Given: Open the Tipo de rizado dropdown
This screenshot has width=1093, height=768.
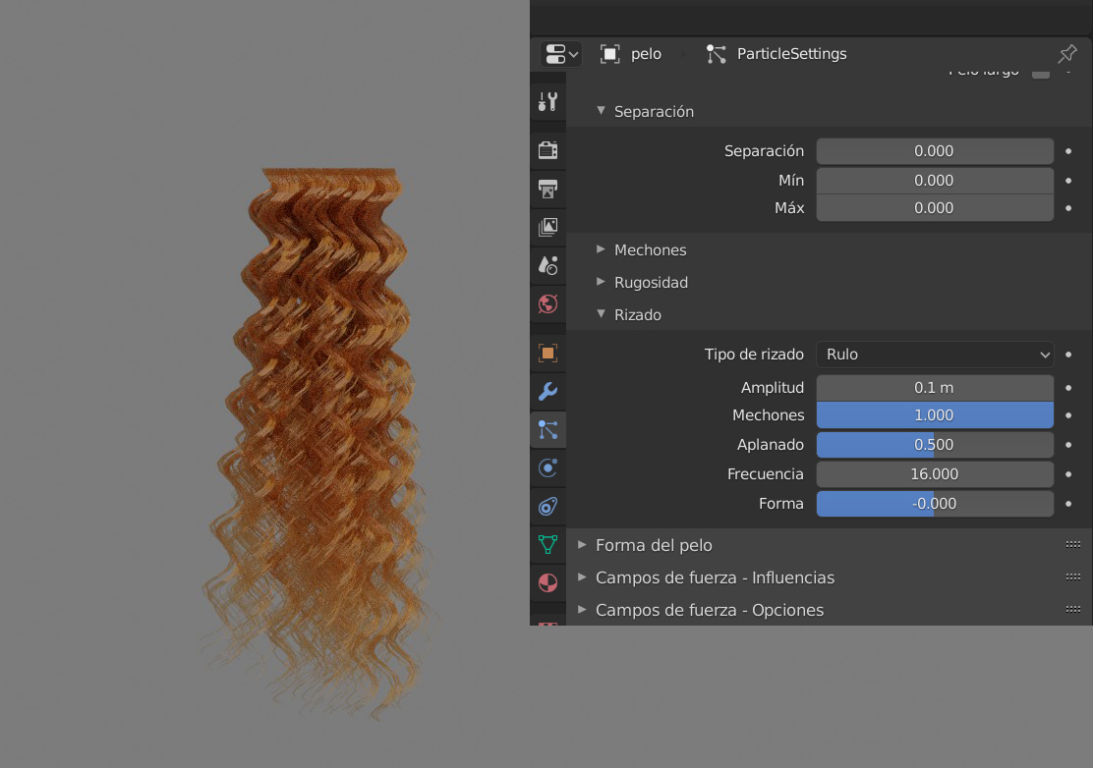Looking at the screenshot, I should click(935, 355).
